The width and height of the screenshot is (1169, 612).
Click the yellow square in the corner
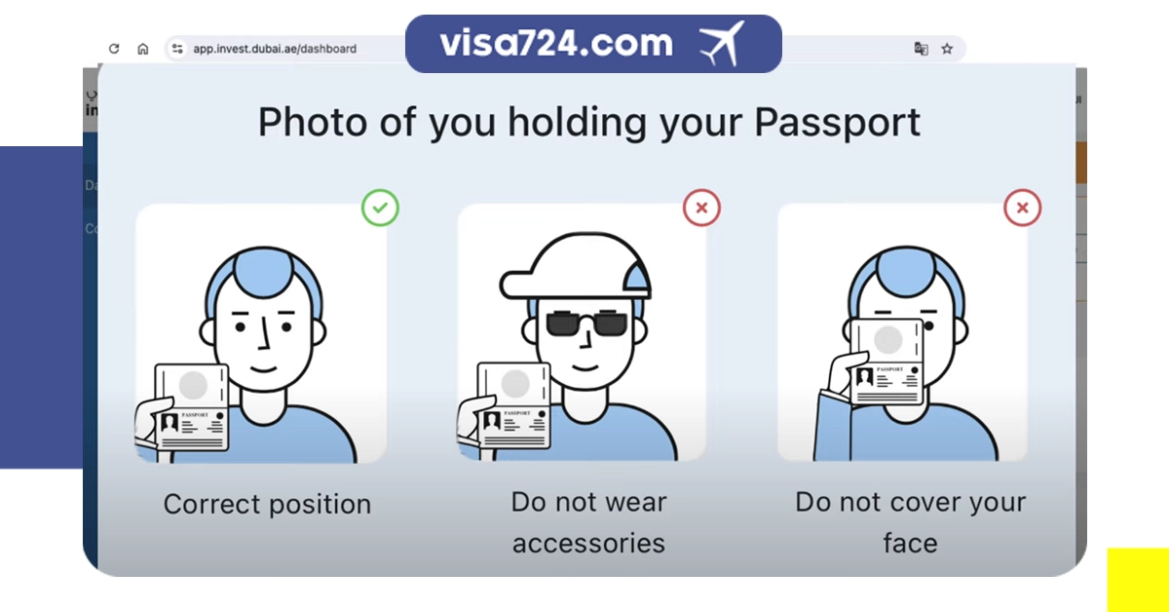click(1137, 579)
